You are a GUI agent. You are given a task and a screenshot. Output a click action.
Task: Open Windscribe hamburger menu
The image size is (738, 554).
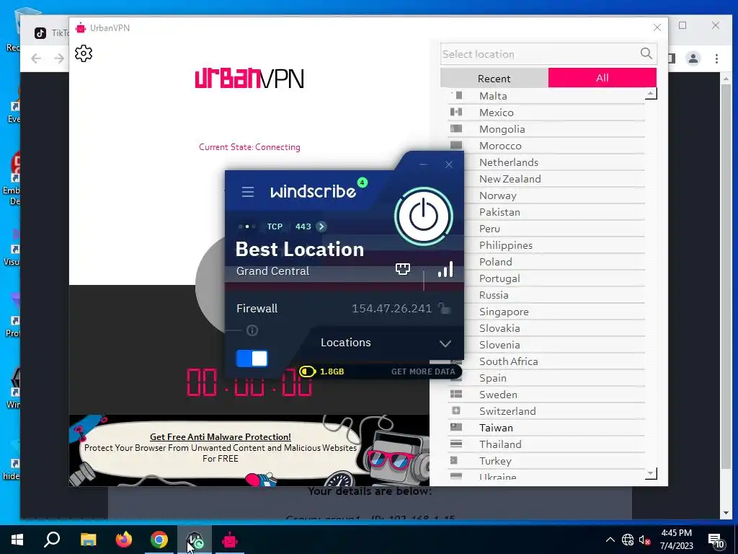(x=248, y=192)
